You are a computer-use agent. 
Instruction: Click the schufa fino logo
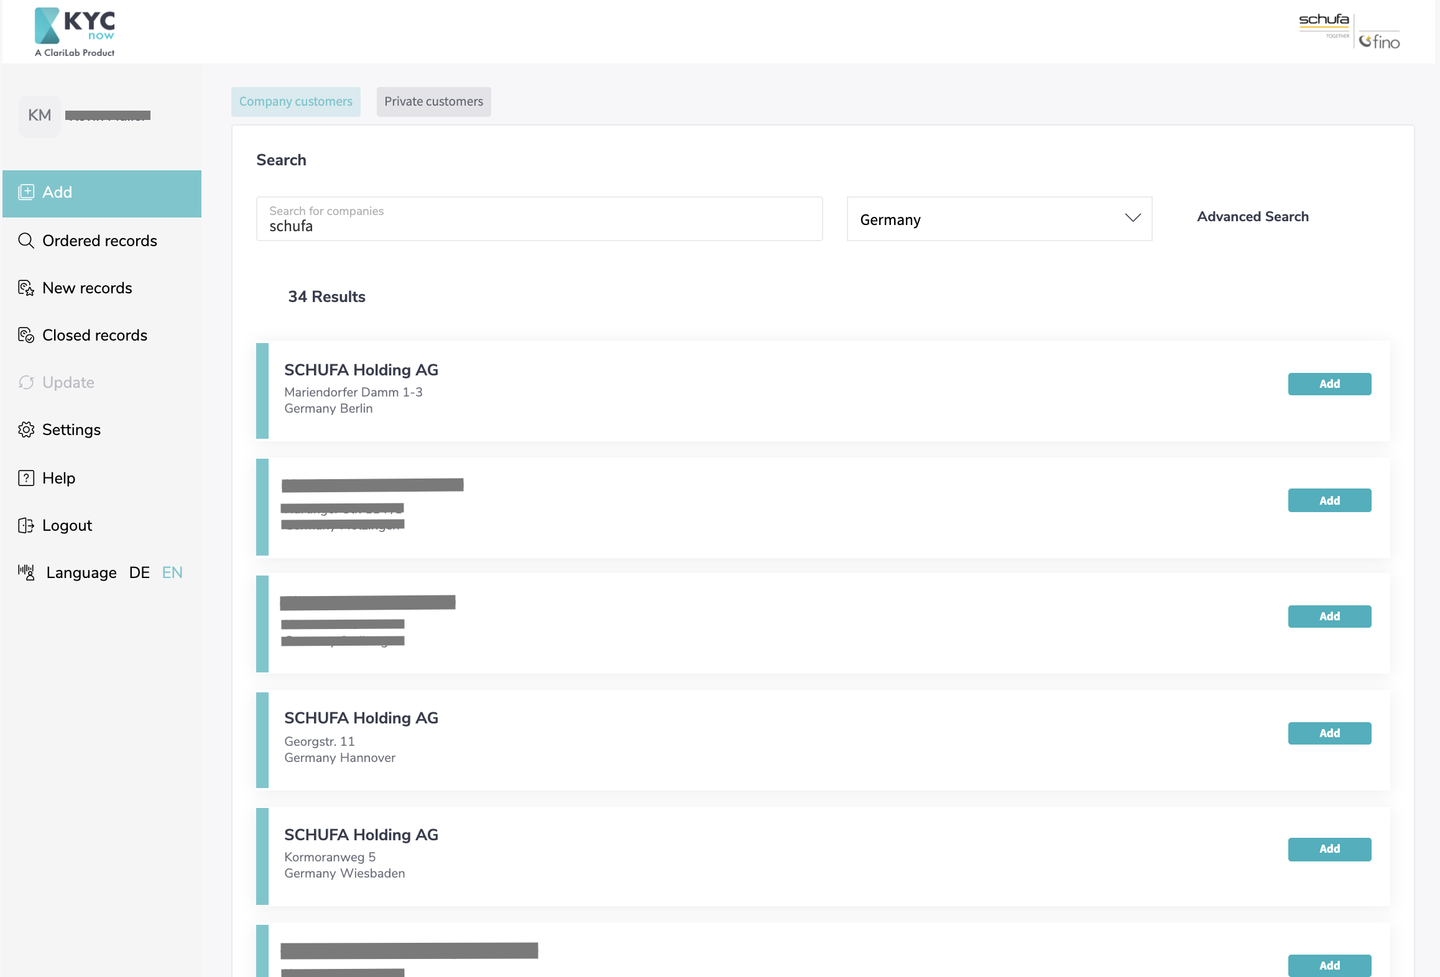(1349, 32)
